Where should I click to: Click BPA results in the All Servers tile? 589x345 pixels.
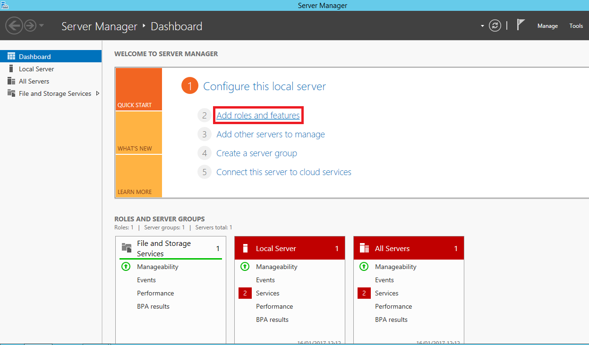(391, 320)
